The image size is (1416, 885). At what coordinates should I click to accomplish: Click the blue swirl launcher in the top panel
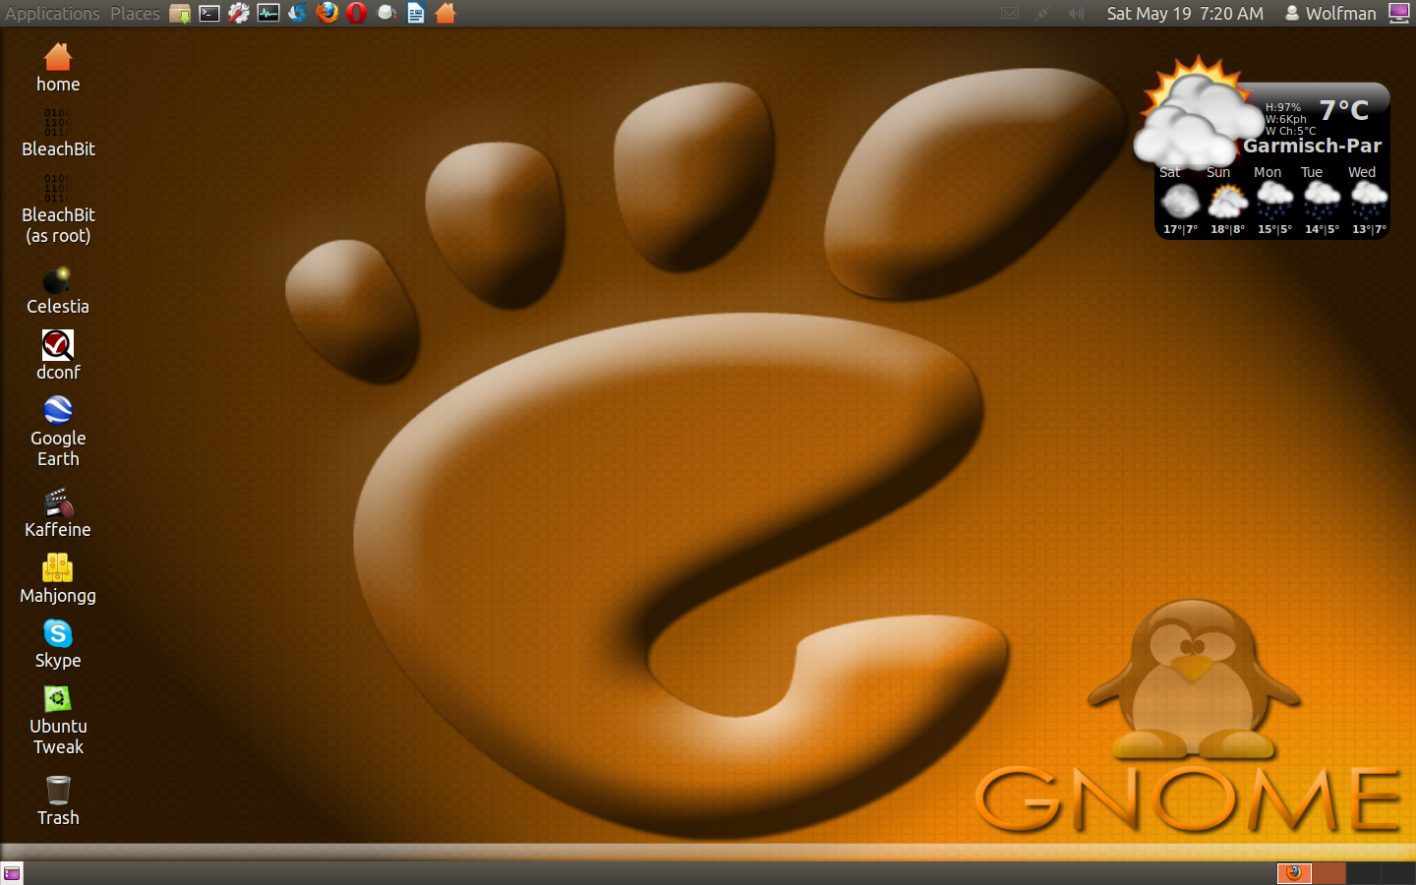coord(298,13)
